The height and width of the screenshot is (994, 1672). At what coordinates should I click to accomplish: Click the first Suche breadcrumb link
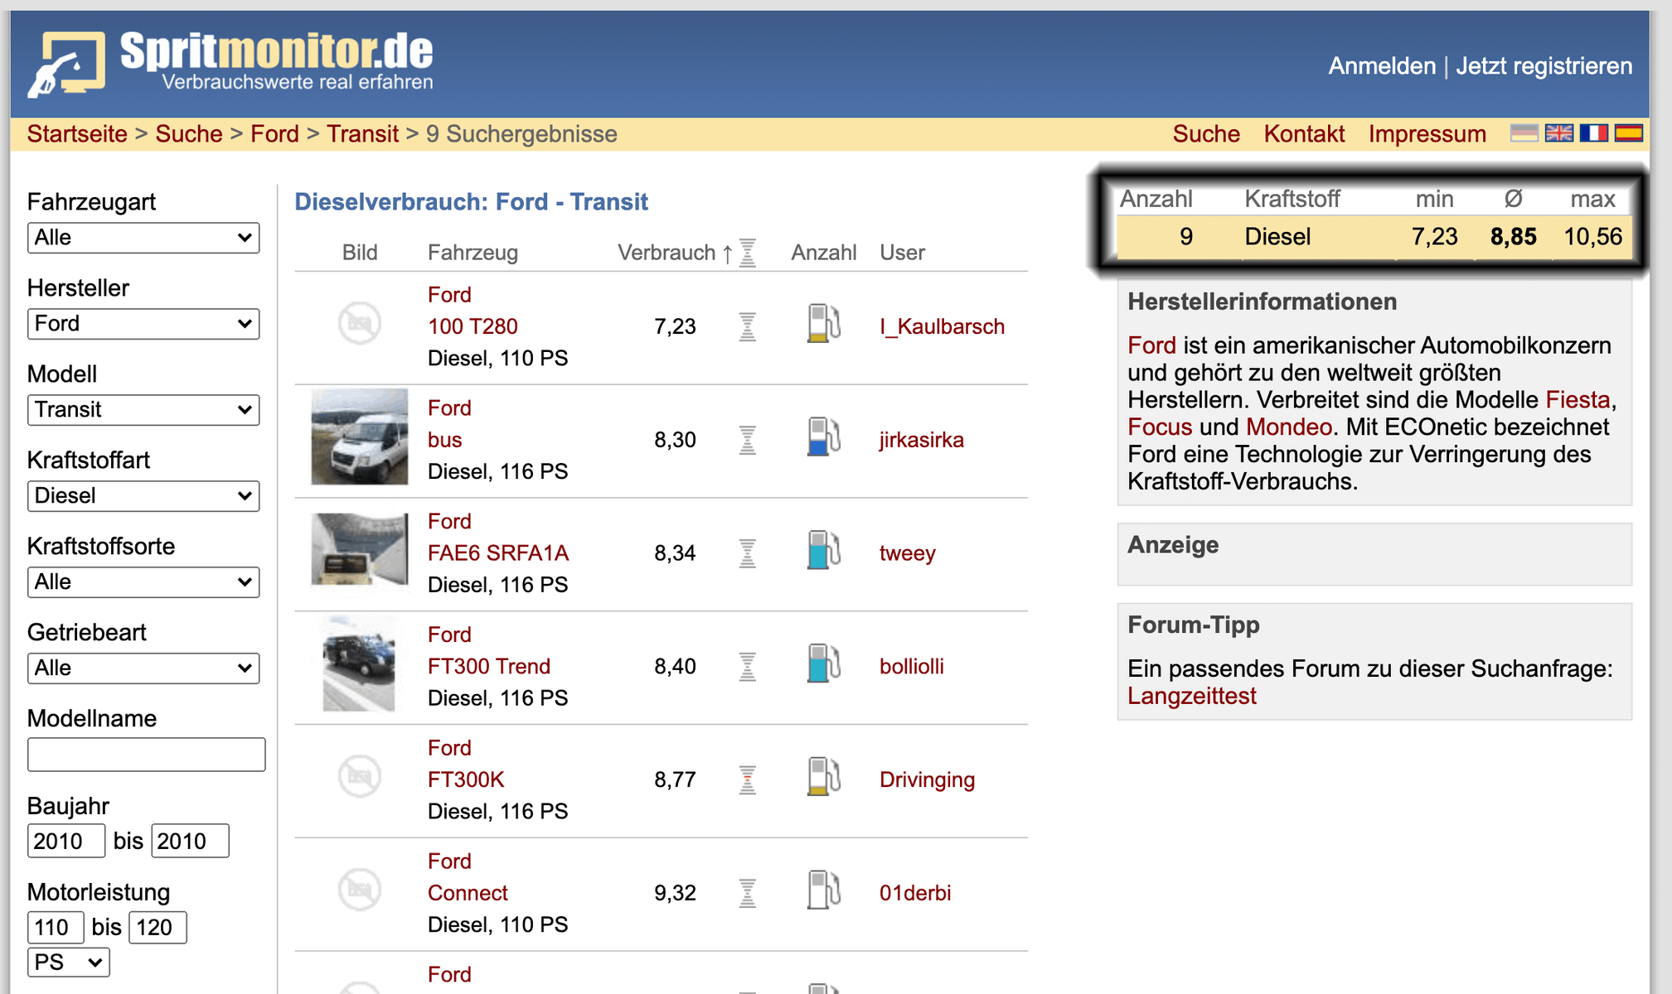189,134
